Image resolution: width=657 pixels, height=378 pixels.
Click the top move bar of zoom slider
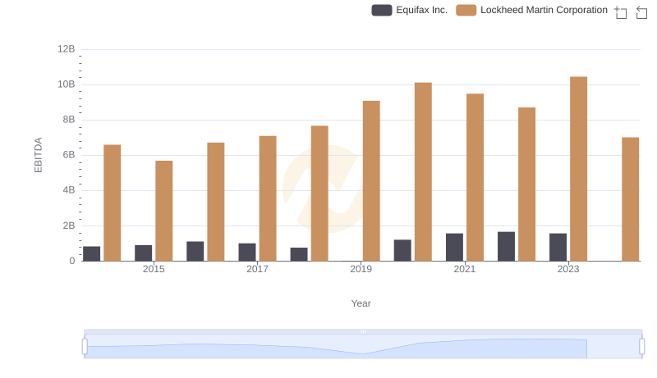[x=363, y=331]
